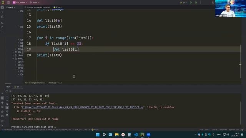The height and width of the screenshot is (138, 246).
Task: Open Windows Start menu
Action: [98, 135]
